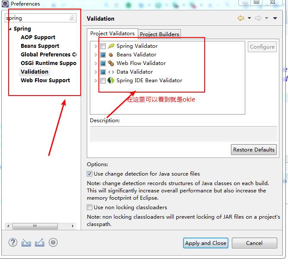This screenshot has width=288, height=260.
Task: Select the Spring IDE Bean Validator label
Action: (149, 80)
